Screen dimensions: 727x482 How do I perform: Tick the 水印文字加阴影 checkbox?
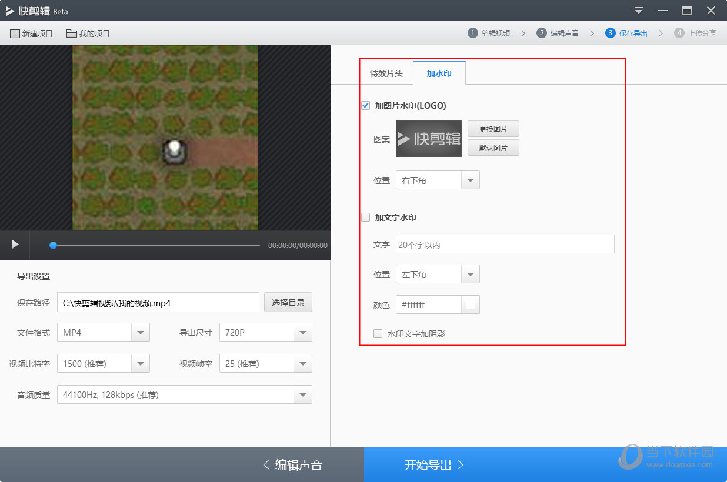click(378, 334)
